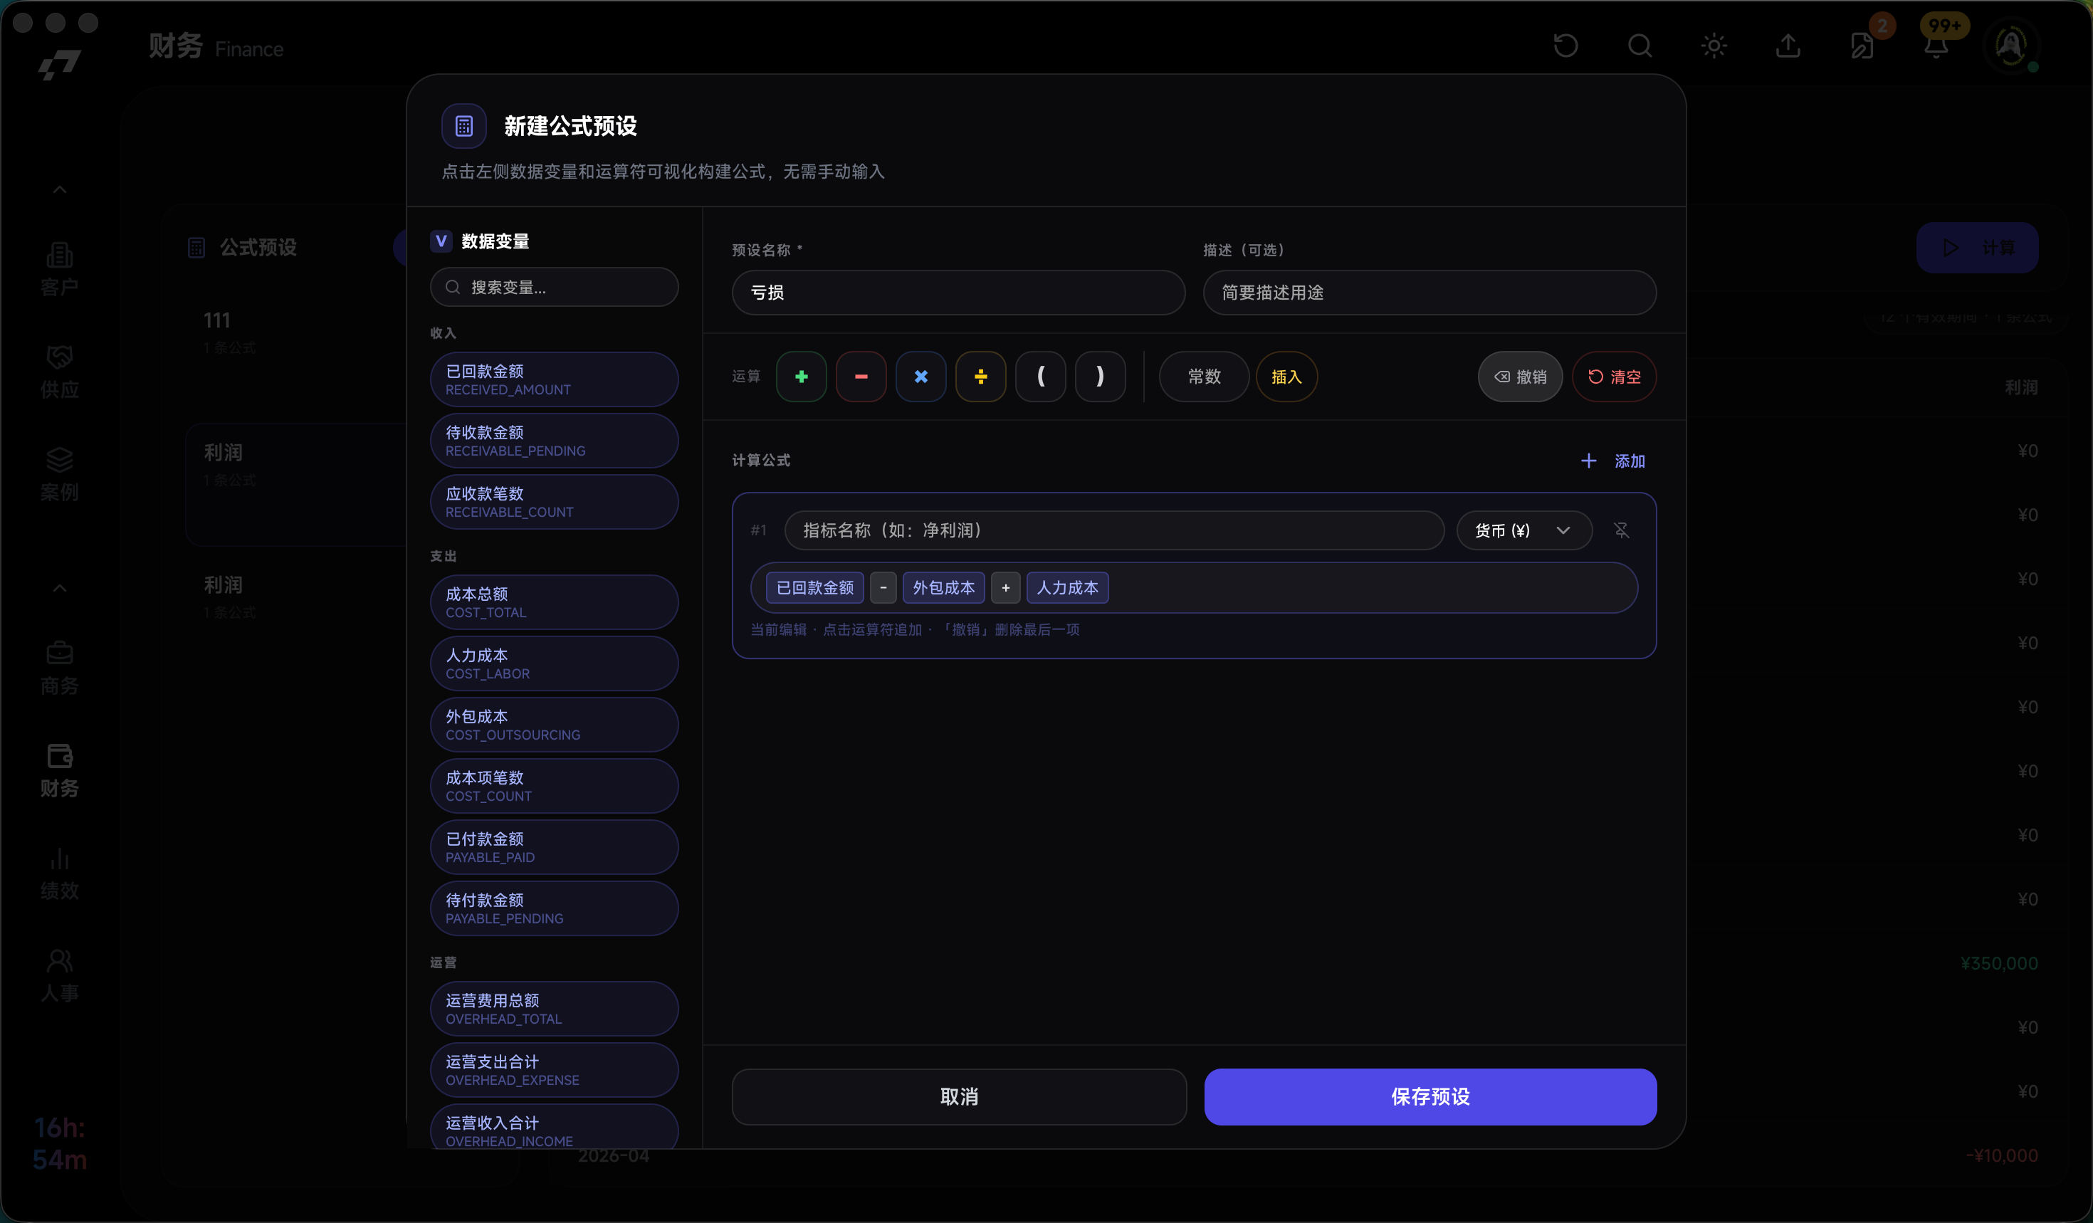
Task: Open 绩效 in the left sidebar
Action: tap(60, 873)
